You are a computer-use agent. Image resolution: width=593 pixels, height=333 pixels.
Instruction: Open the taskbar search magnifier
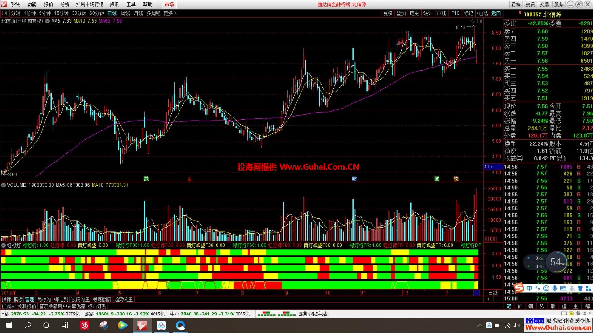[x=28, y=325]
